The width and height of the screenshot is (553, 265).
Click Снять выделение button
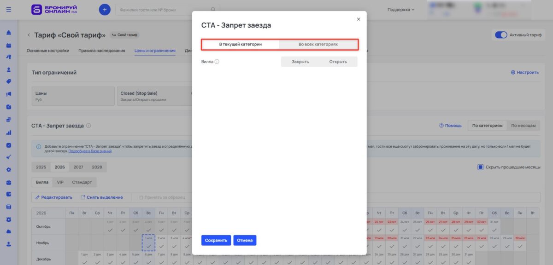coord(102,197)
